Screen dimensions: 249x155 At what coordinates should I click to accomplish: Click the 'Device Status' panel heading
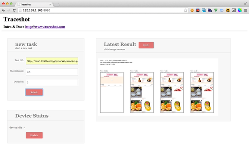[32, 116]
